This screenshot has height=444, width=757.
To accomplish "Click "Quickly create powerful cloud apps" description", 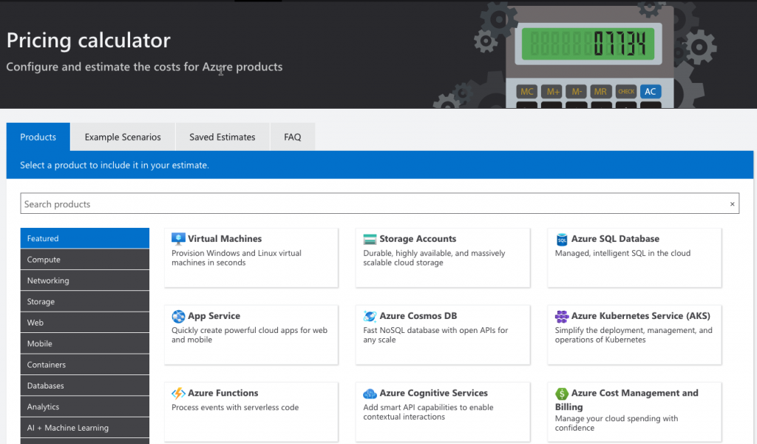I will 250,334.
